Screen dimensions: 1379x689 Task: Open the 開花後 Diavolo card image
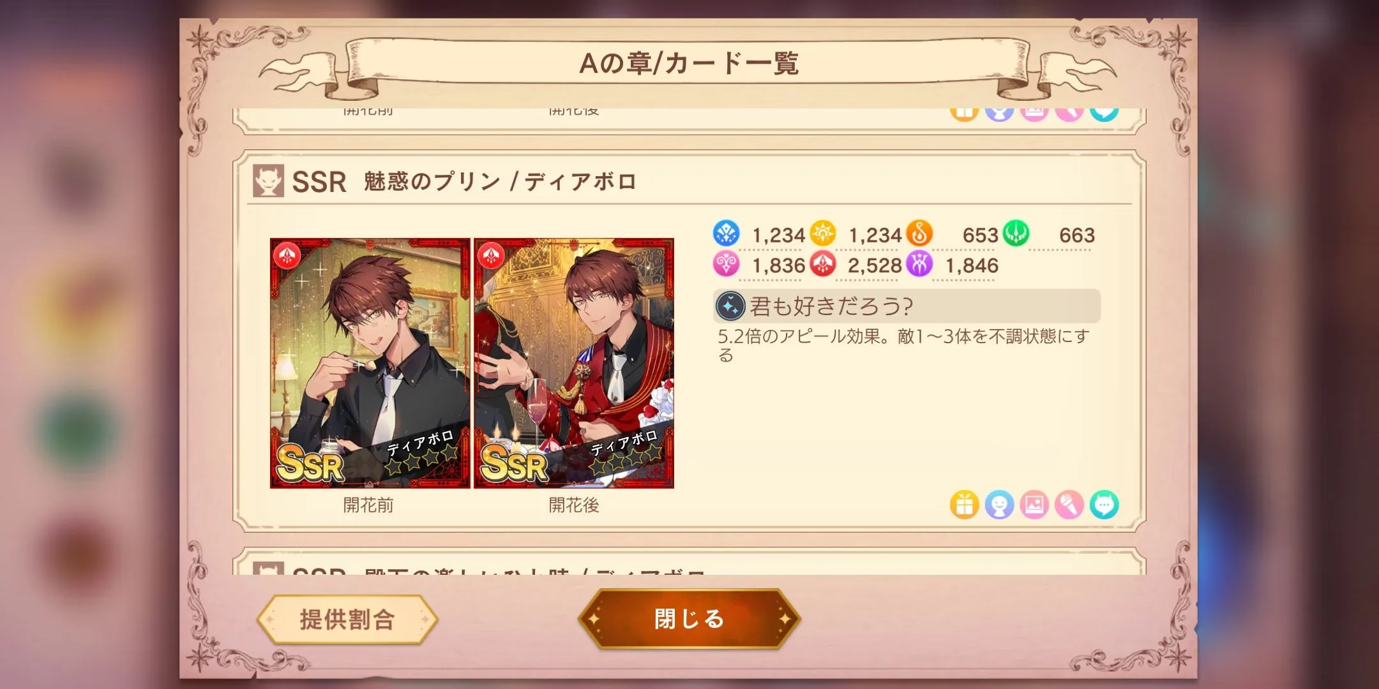point(574,364)
